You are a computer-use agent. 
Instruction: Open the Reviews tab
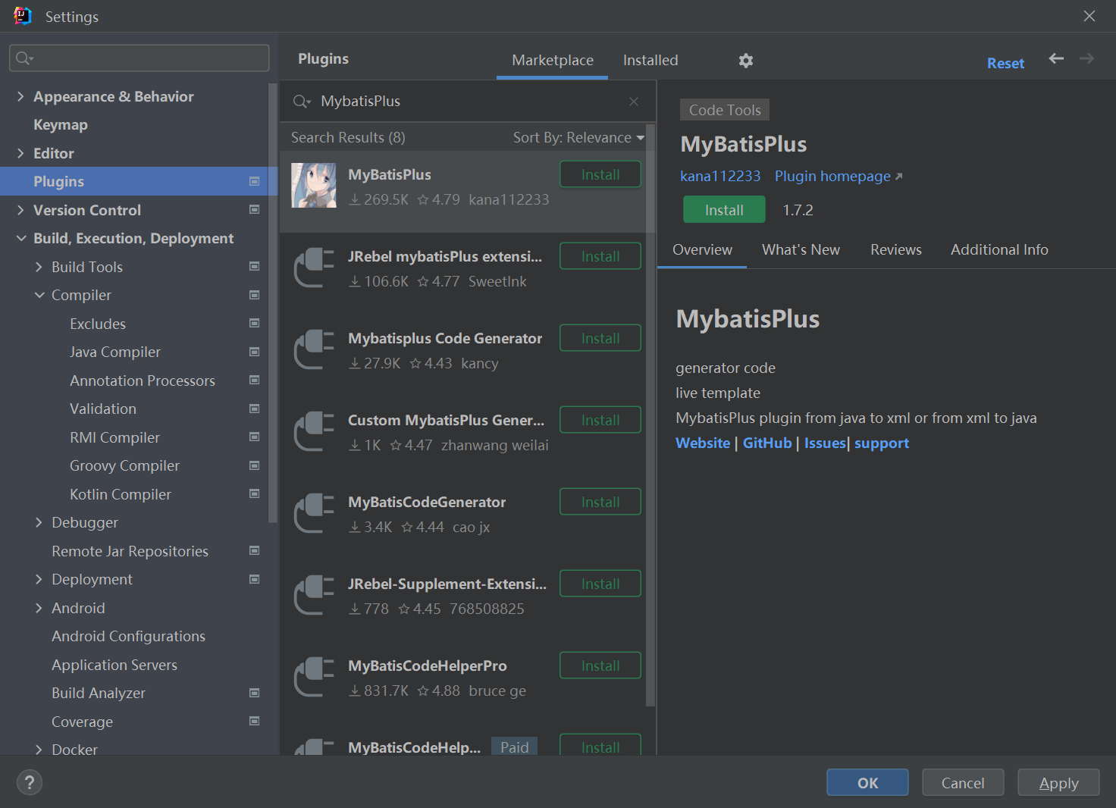895,249
